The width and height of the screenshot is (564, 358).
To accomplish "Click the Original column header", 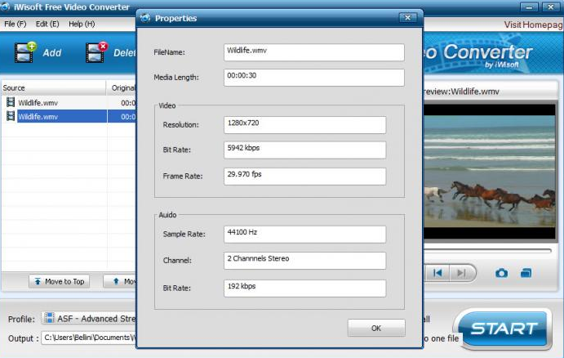I will tap(122, 88).
